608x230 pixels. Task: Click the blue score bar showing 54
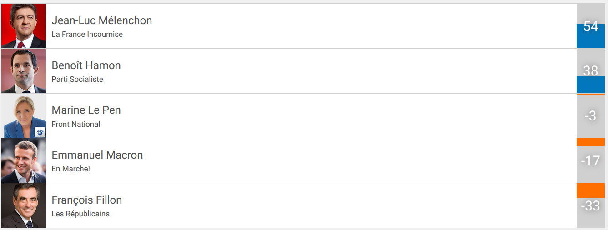590,36
